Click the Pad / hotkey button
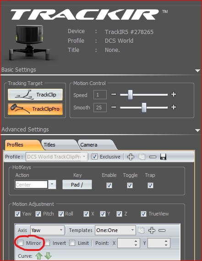The width and height of the screenshot is (202, 261). 77,185
